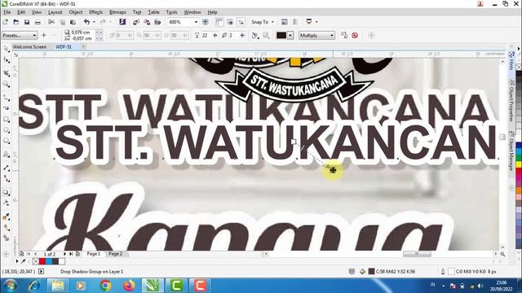Open the application launcher dropdown arrow
Image resolution: width=522 pixels, height=293 pixels.
tap(316, 22)
